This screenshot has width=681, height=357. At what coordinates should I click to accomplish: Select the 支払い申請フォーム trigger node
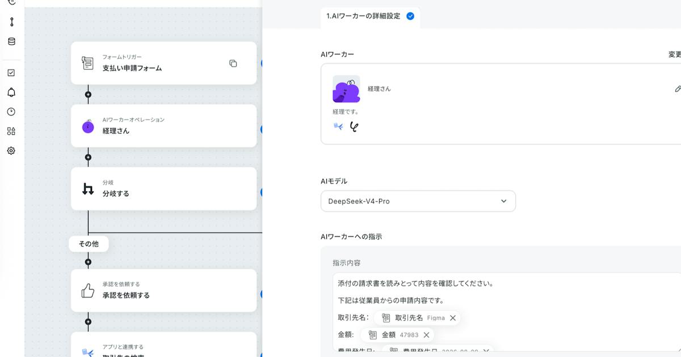pos(163,63)
